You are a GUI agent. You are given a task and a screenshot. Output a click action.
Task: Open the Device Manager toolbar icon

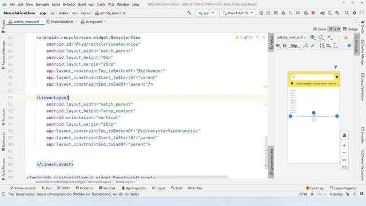coord(330,13)
